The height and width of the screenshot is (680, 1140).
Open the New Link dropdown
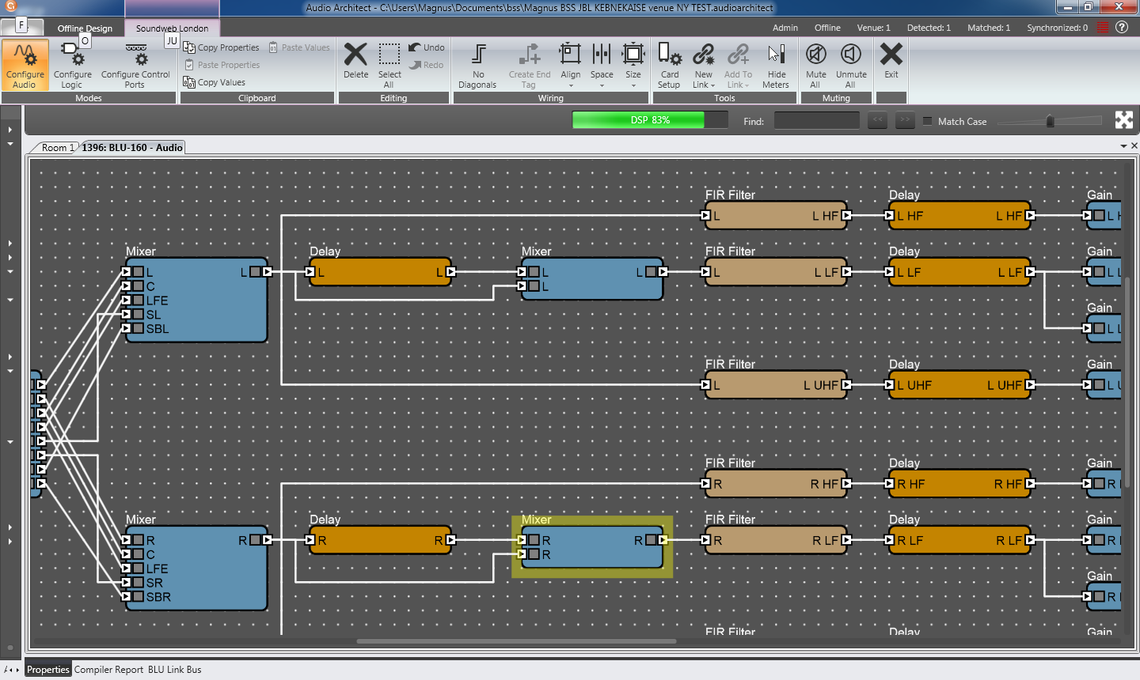(x=703, y=65)
